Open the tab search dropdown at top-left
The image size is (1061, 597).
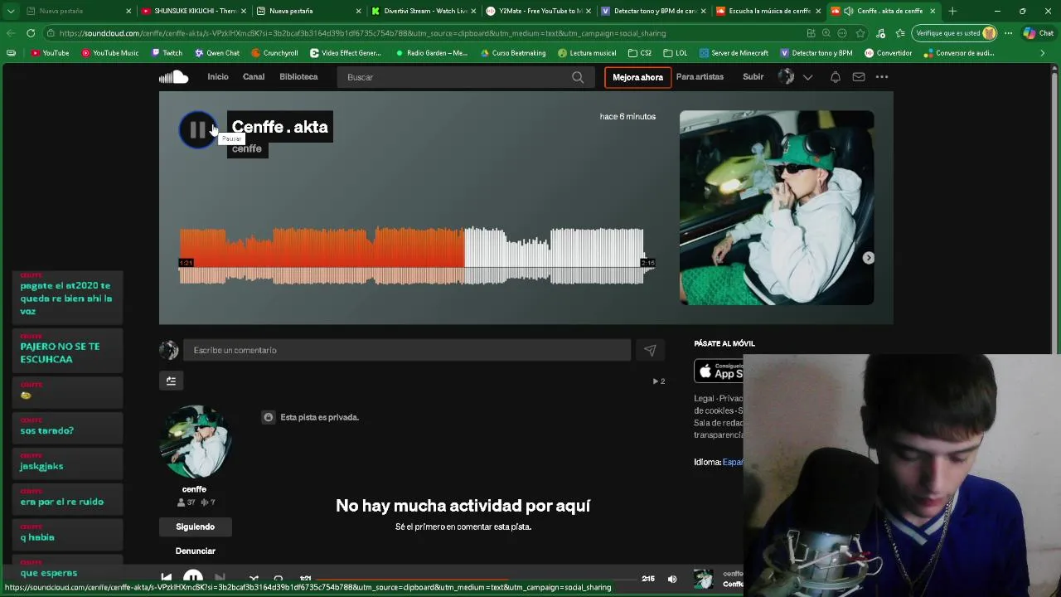[x=11, y=11]
